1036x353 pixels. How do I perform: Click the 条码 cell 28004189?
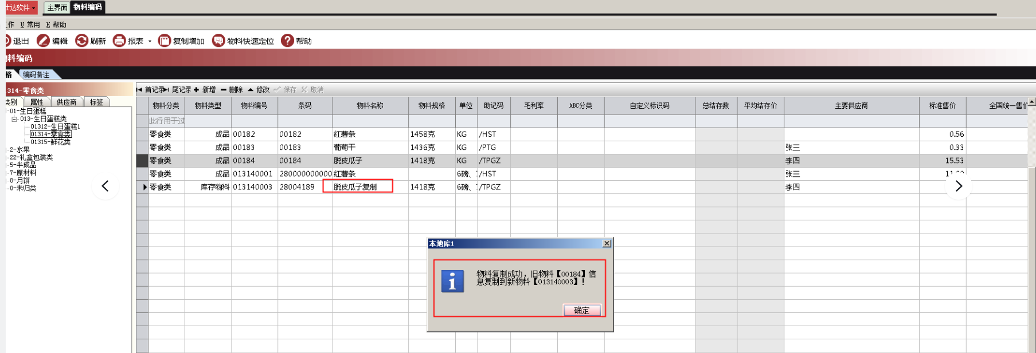click(x=305, y=187)
